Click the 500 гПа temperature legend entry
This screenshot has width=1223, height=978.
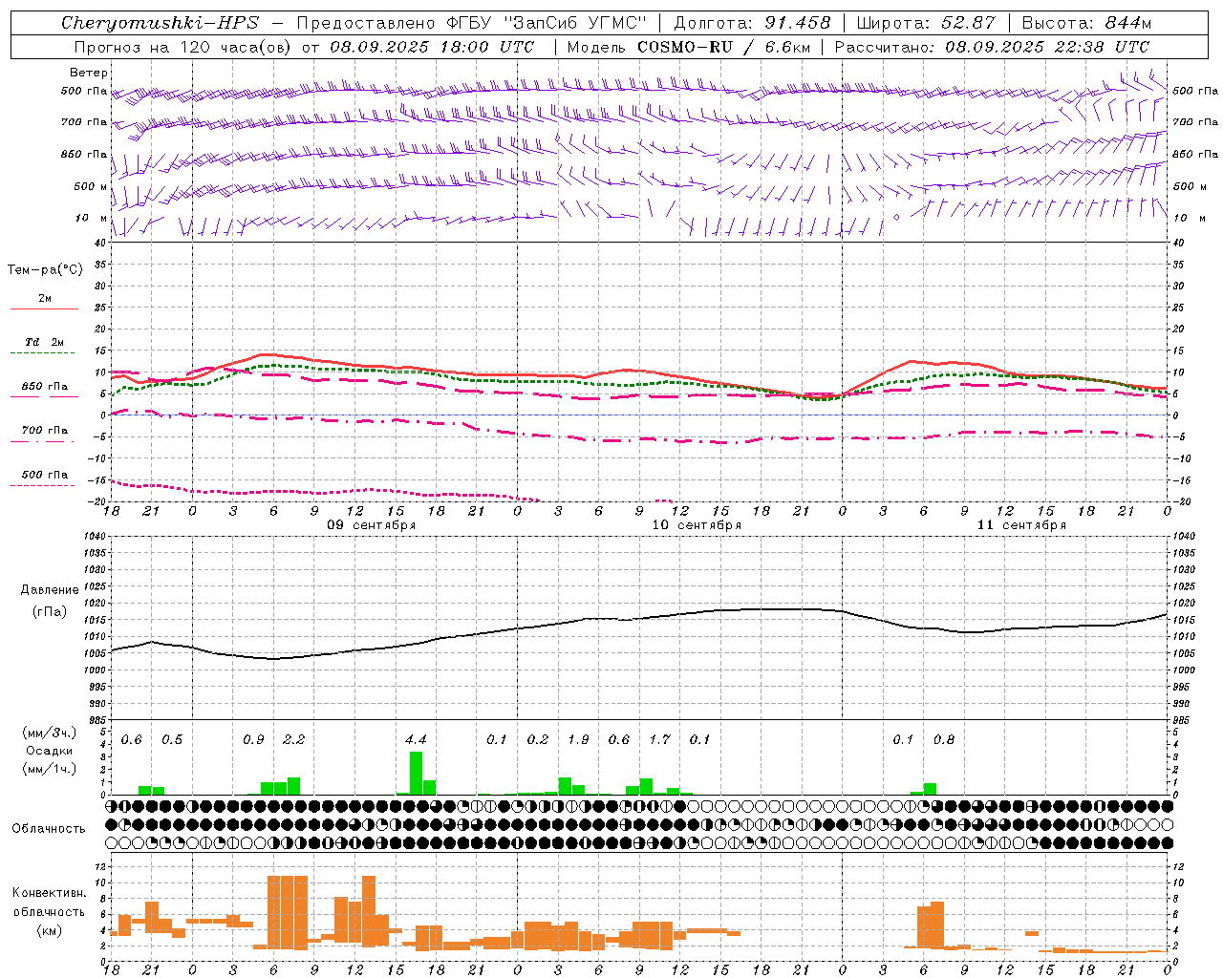tap(45, 475)
